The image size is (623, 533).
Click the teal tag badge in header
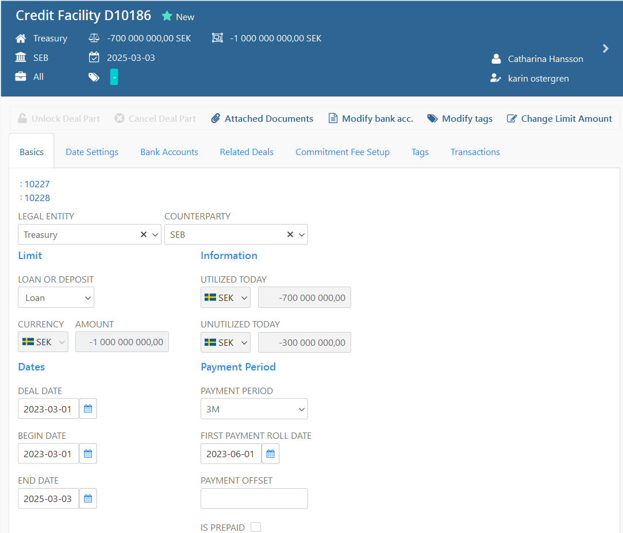[114, 77]
